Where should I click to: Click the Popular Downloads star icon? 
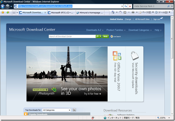(26, 114)
